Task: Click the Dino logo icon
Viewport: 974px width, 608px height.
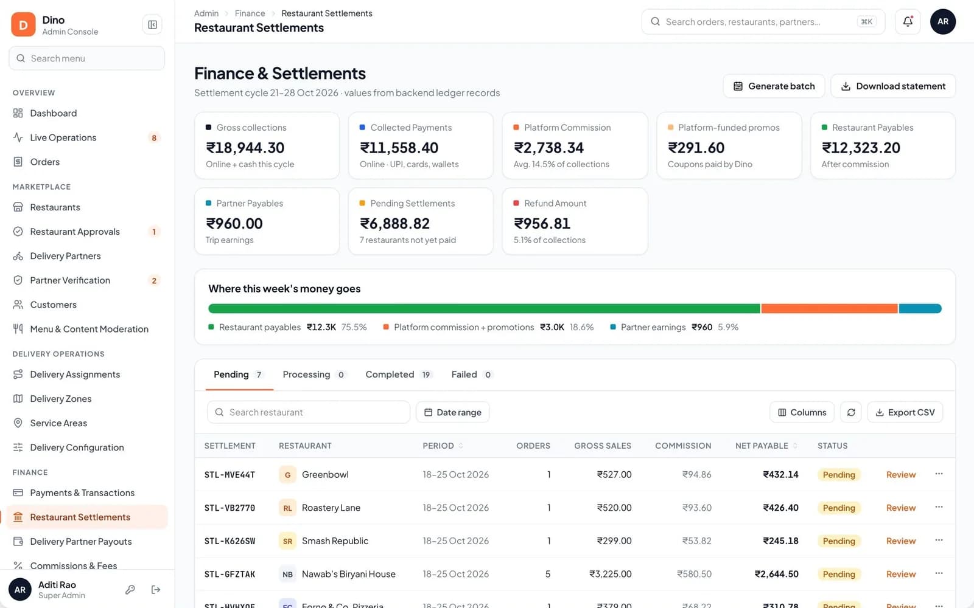Action: [23, 24]
